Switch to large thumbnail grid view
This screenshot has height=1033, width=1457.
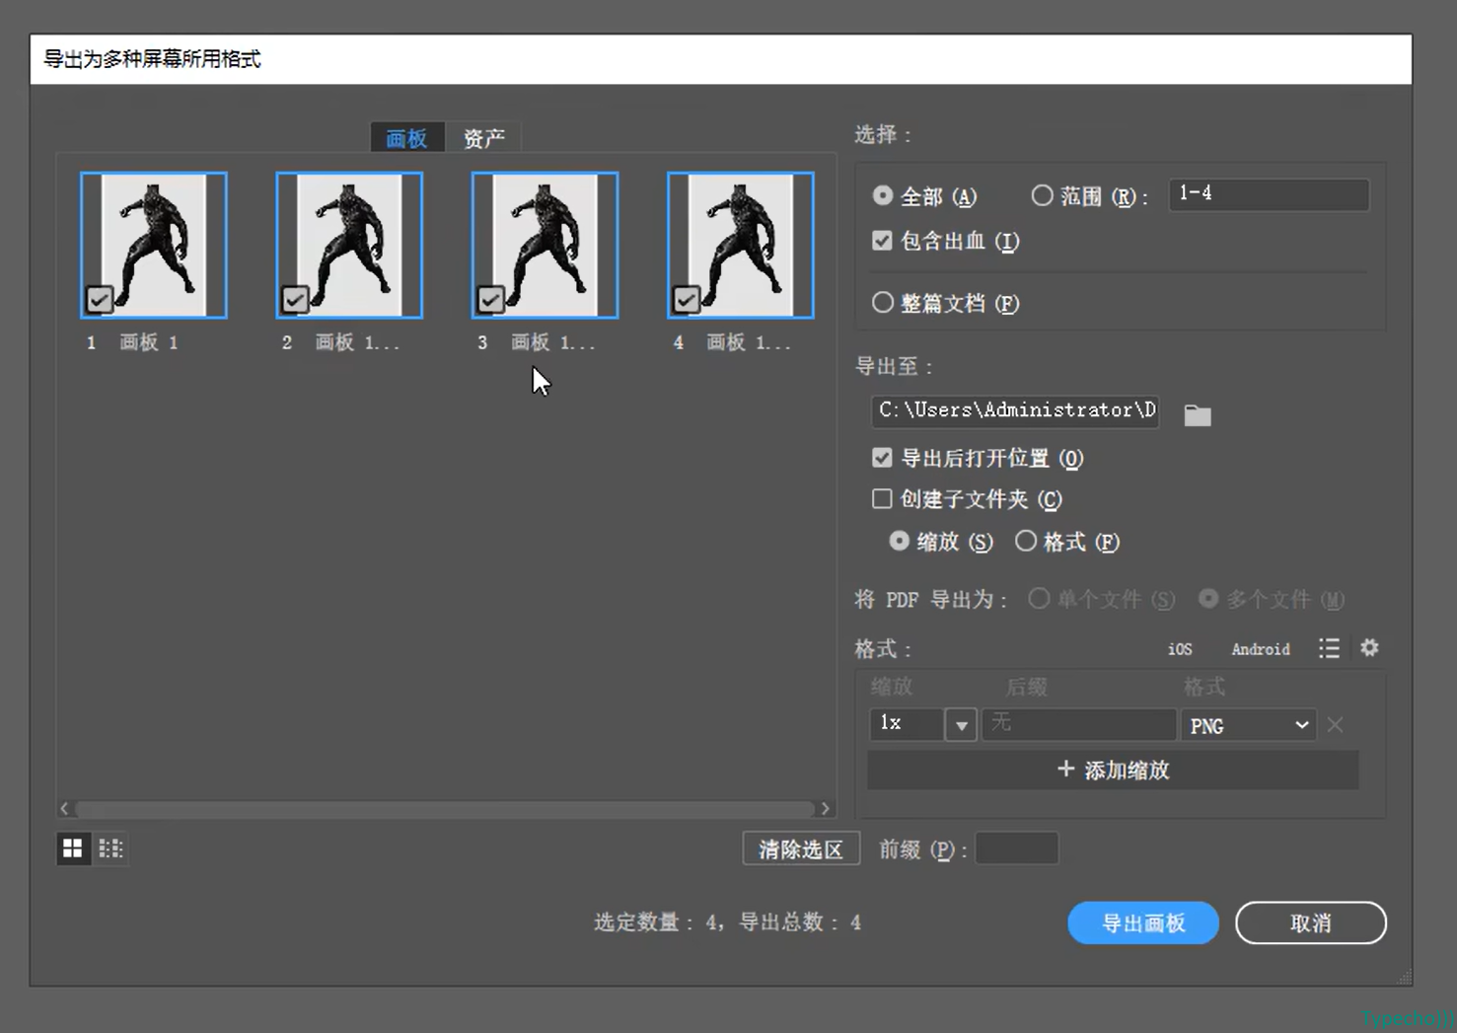click(72, 849)
